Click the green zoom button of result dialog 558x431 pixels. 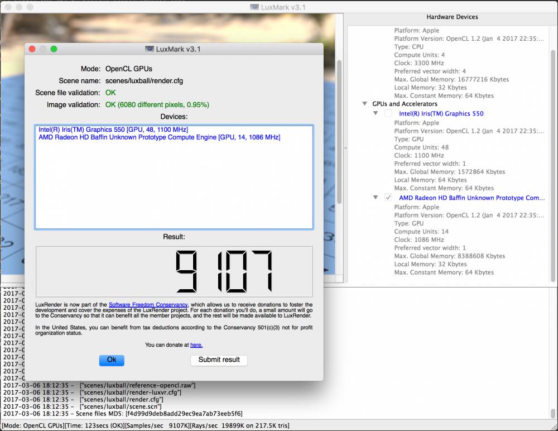pyautogui.click(x=54, y=49)
